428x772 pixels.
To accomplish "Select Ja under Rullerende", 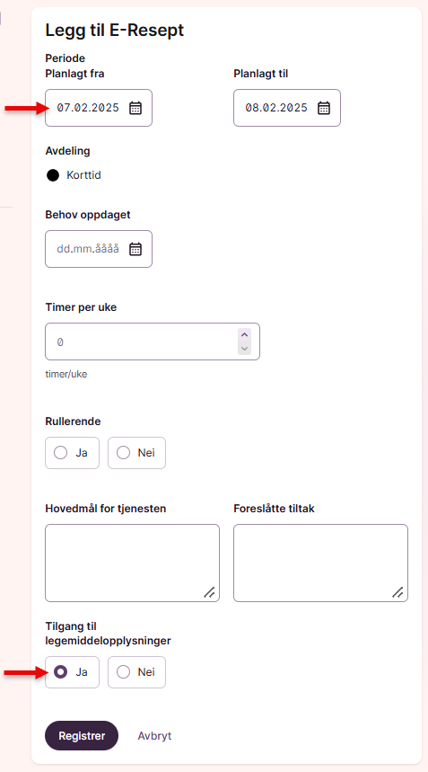I will tap(73, 453).
